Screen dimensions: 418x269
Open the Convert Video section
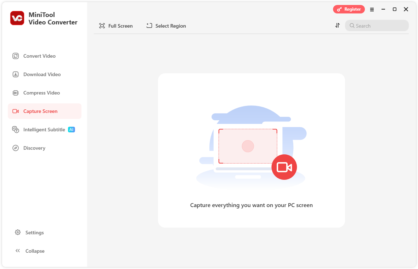45,56
